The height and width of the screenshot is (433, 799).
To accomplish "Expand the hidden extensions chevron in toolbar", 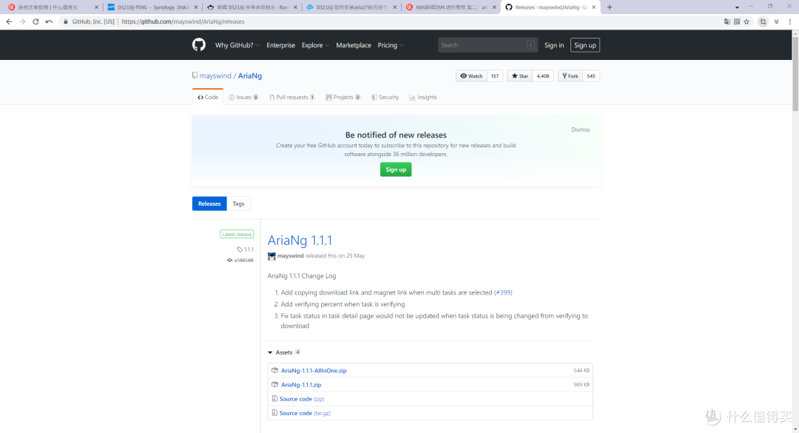I will tap(775, 21).
